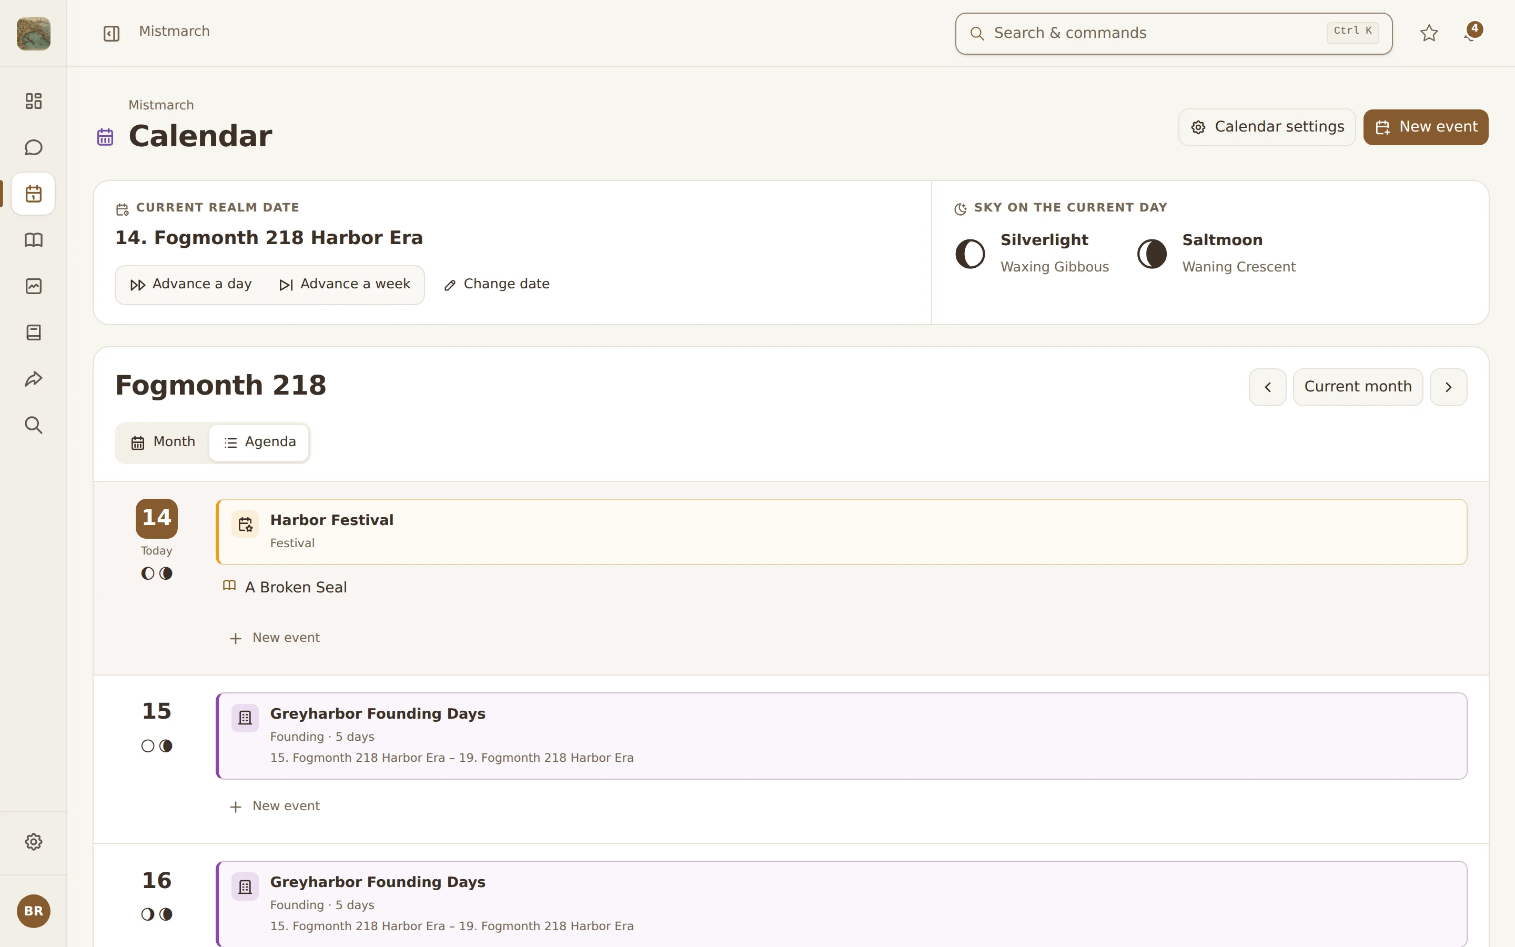This screenshot has height=947, width=1515.
Task: Click the Mistmarch link above Calendar title
Action: (161, 105)
